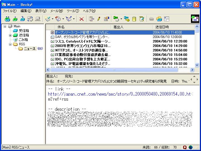Viewport: 201px width, 151px height.
Task: Click the window layout switch icon
Action: pos(167,19)
